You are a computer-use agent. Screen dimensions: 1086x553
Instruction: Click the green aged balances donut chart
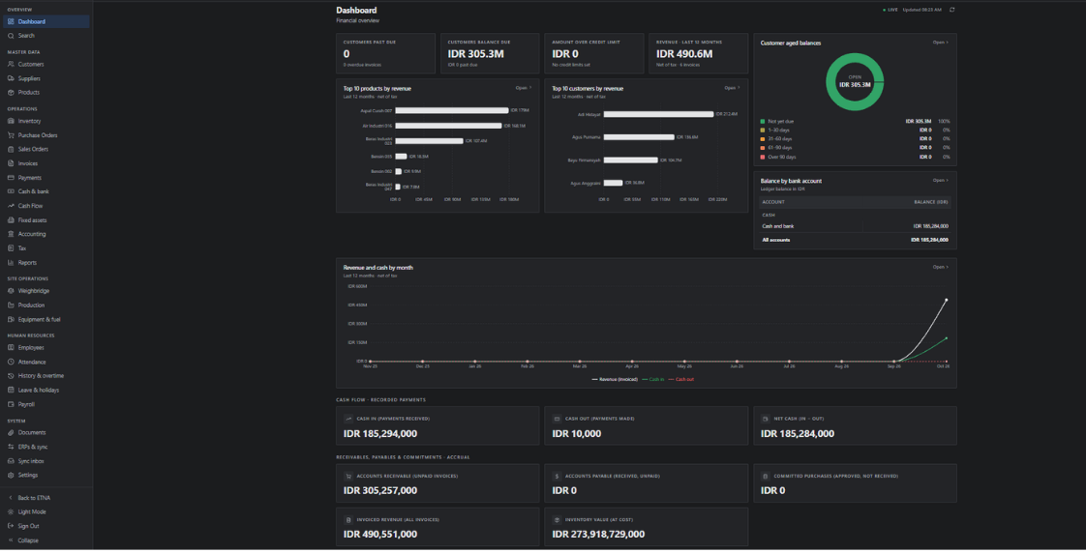(855, 81)
